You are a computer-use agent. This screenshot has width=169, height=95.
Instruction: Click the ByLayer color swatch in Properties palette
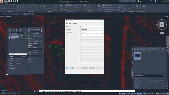click(34, 34)
